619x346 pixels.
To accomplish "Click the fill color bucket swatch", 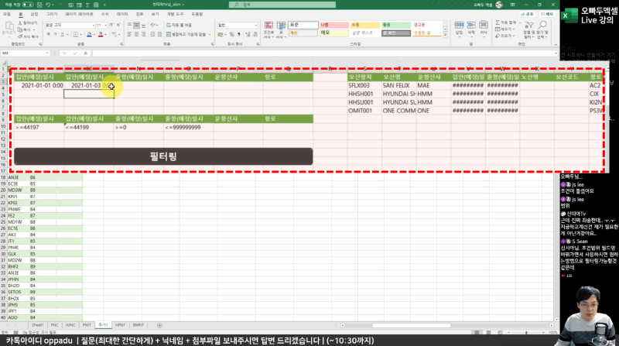I will [x=89, y=35].
